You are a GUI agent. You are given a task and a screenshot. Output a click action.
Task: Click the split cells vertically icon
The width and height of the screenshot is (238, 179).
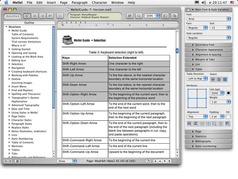[x=208, y=124]
